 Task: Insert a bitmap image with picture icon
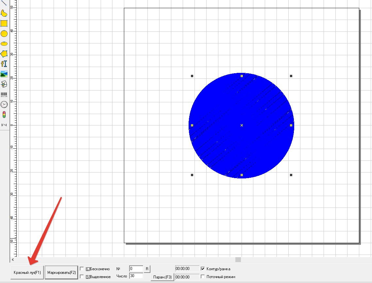[4, 74]
